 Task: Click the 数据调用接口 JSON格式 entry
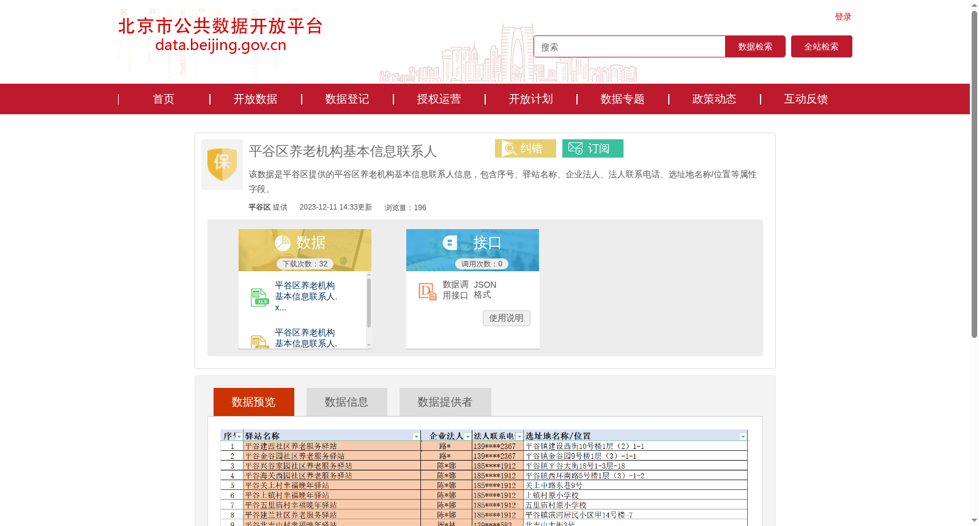point(469,290)
